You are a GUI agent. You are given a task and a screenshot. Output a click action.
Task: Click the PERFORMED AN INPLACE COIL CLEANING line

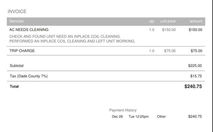(72, 41)
